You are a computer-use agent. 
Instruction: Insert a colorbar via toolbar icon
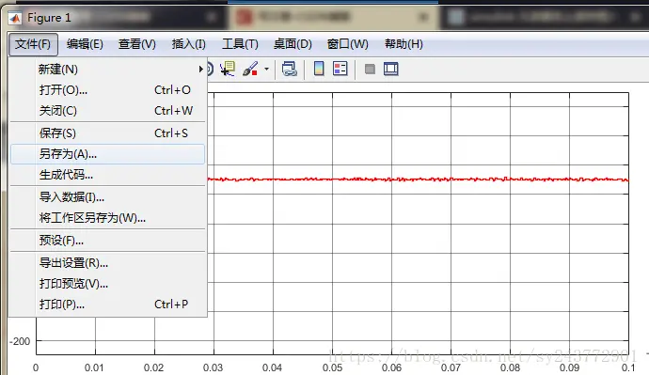(319, 69)
